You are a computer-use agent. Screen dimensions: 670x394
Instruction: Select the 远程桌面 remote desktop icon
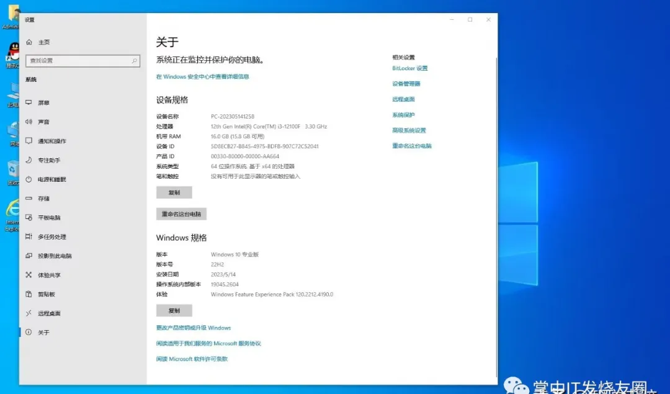point(29,313)
